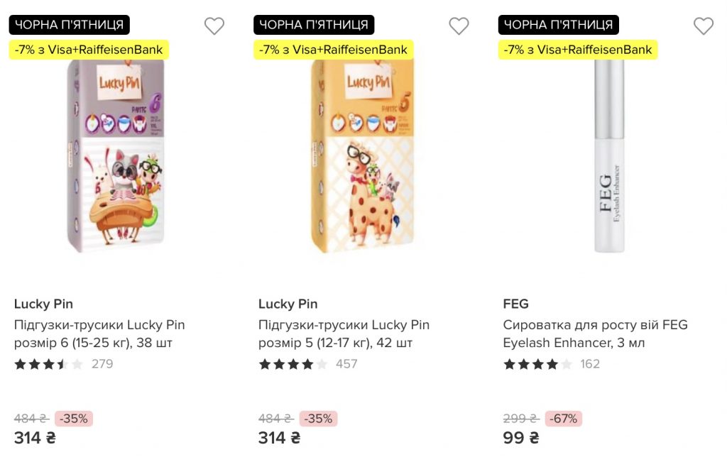The image size is (727, 457).
Task: Add Lucky Pin size 6 diapers to favorites
Action: tap(214, 26)
